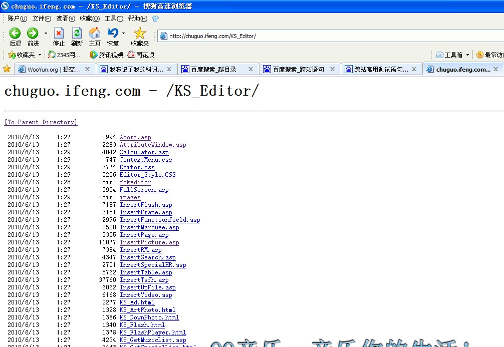
Task: Click the Restore (恢复) undo icon
Action: click(113, 33)
